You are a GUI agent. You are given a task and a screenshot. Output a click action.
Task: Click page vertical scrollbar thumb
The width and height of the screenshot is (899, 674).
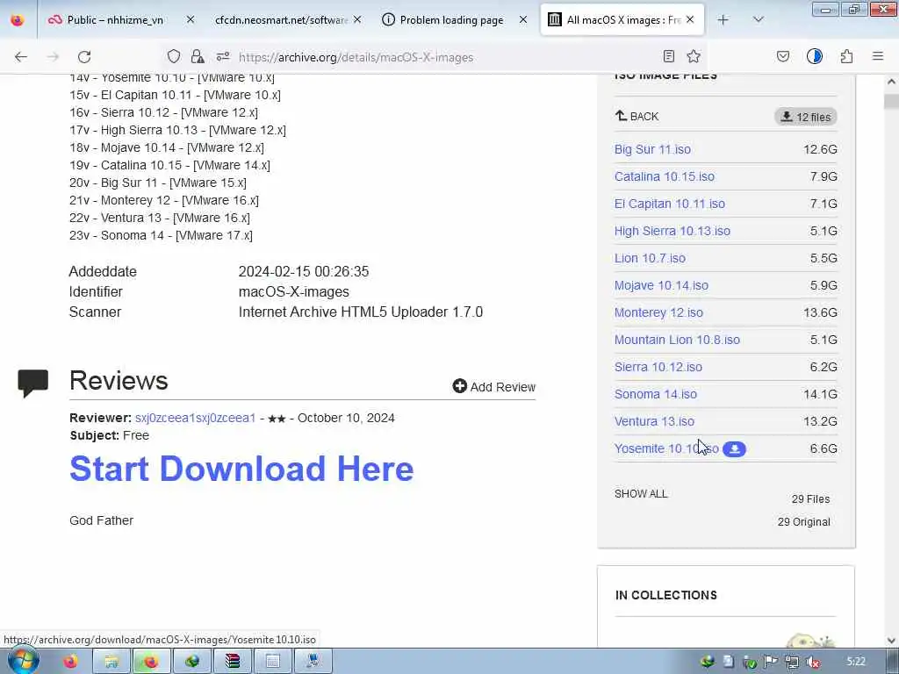coord(891,102)
